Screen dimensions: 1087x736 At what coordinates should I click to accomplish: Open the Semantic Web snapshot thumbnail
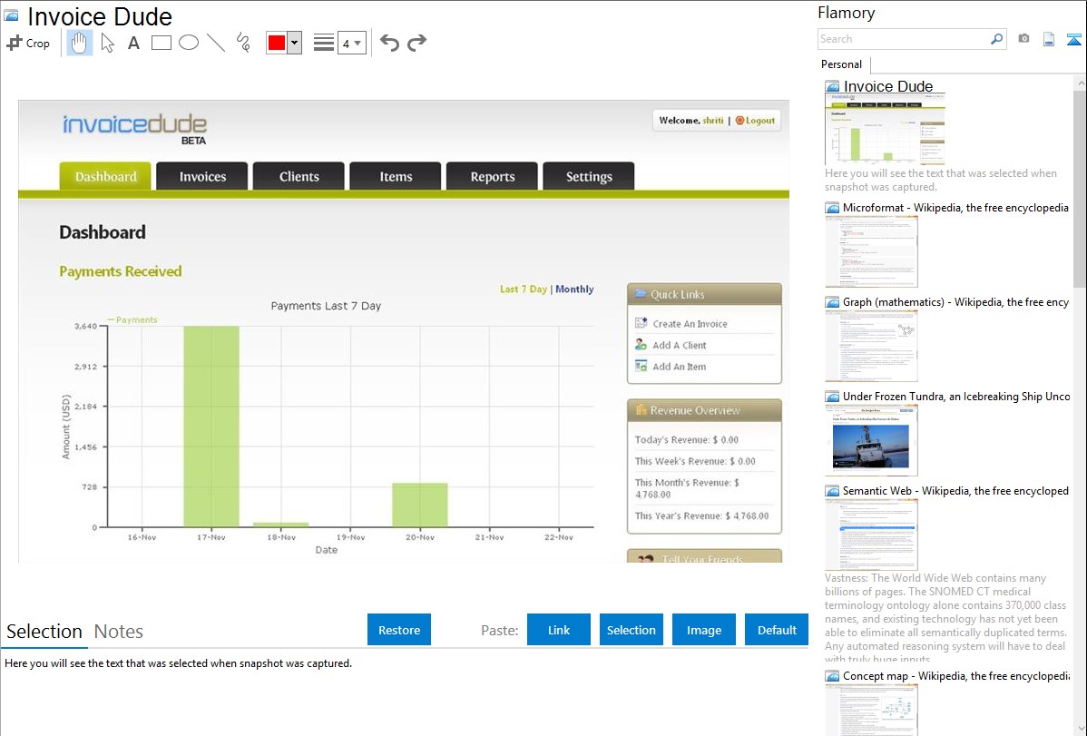871,535
